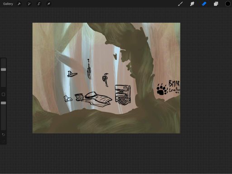
Task: Open the Gallery view
Action: tap(8, 4)
